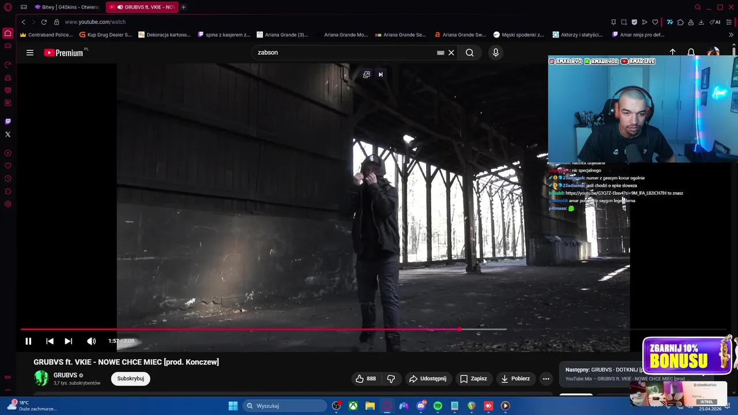Open the YouTube notifications bell
This screenshot has width=738, height=415.
click(x=691, y=52)
